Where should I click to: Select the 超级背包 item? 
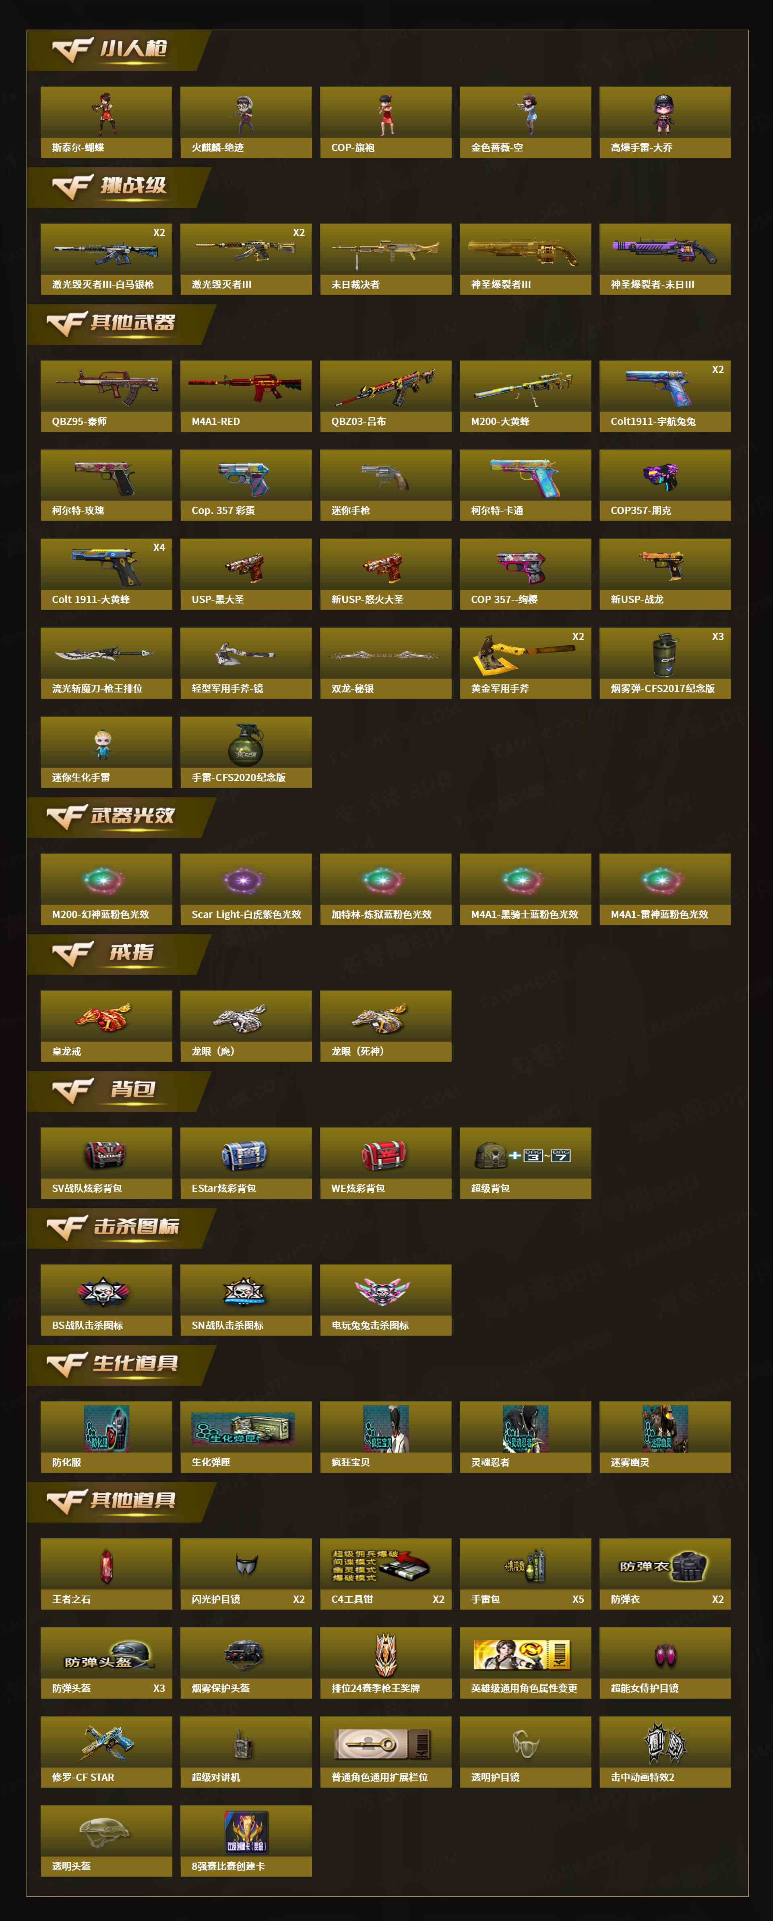coord(525,1163)
